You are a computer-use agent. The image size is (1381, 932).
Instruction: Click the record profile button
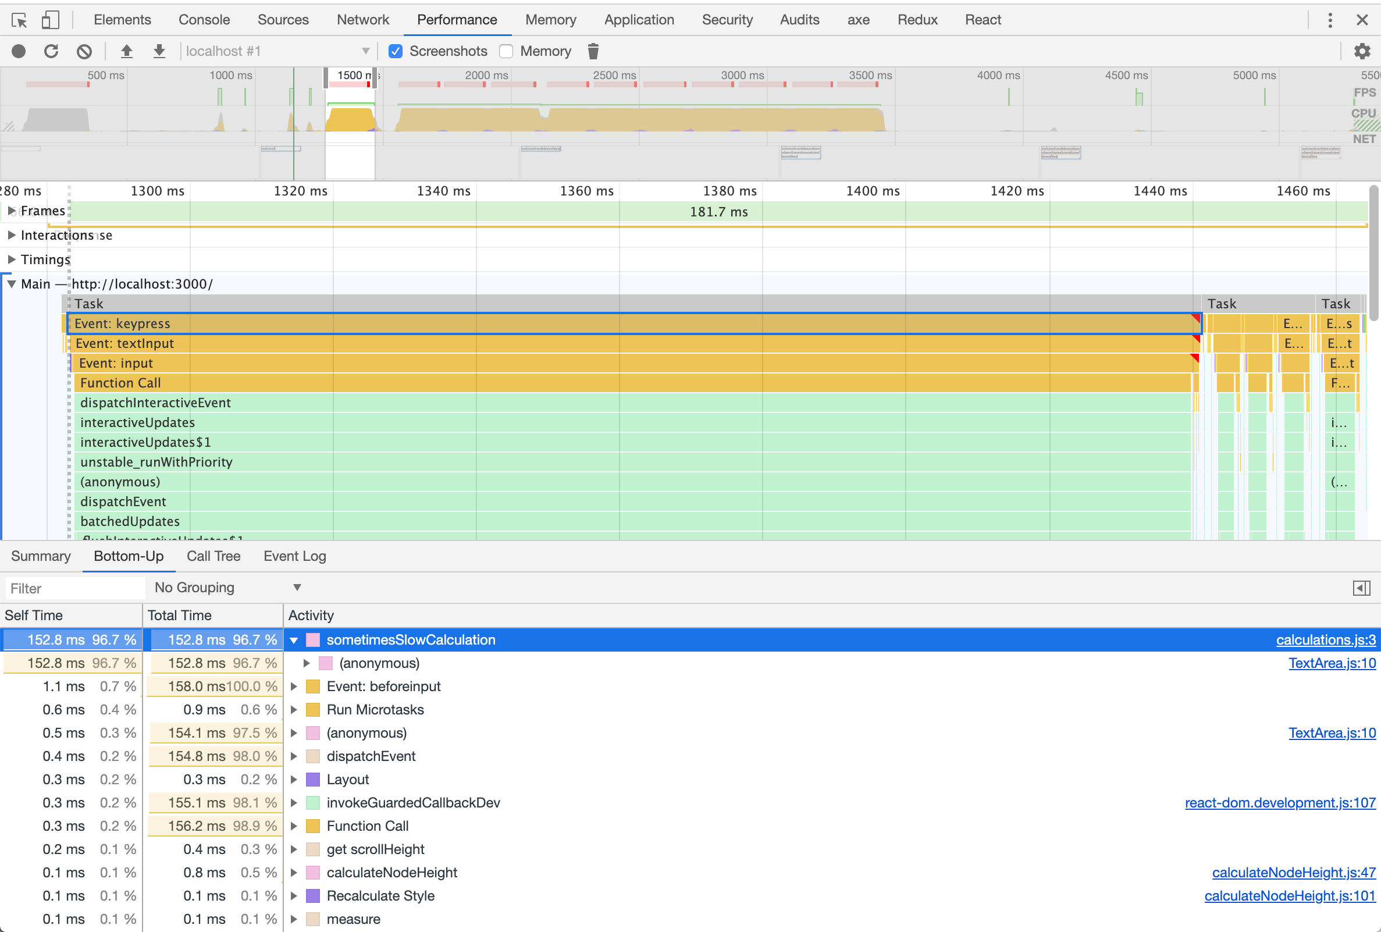(x=19, y=51)
